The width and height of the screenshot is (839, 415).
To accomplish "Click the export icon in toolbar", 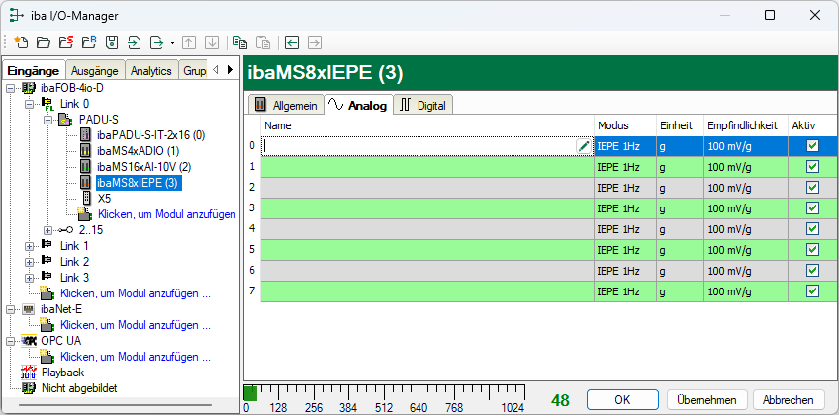I will [x=156, y=42].
